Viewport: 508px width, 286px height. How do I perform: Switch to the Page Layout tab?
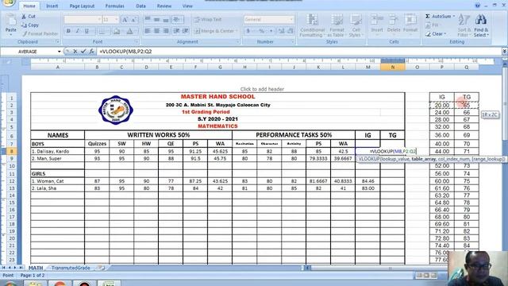pos(82,6)
